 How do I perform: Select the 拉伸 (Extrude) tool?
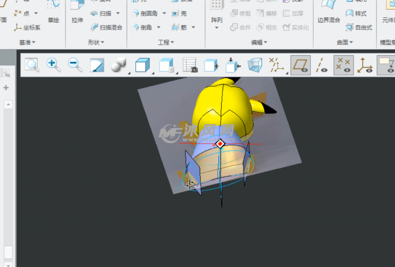tap(77, 12)
